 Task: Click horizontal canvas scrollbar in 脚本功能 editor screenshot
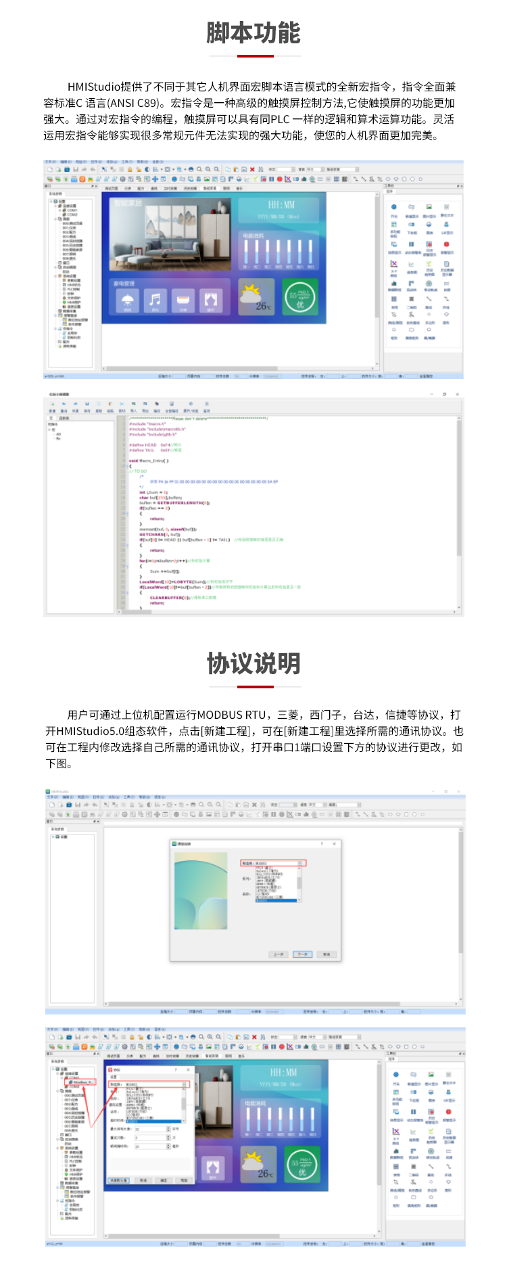(x=238, y=369)
